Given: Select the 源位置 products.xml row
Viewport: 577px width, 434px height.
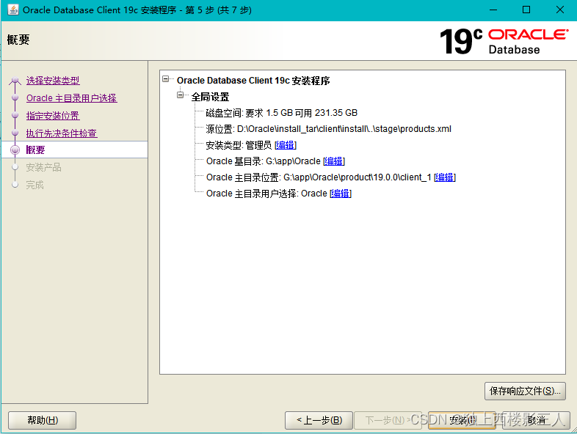Looking at the screenshot, I should pyautogui.click(x=329, y=129).
